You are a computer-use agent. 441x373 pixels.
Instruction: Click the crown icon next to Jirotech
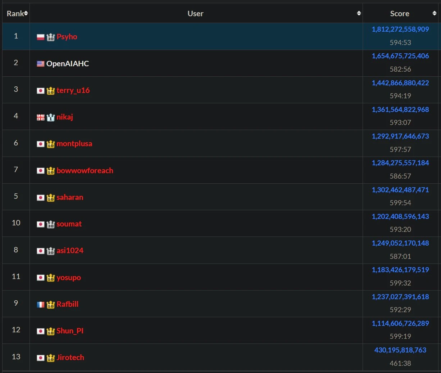click(50, 357)
